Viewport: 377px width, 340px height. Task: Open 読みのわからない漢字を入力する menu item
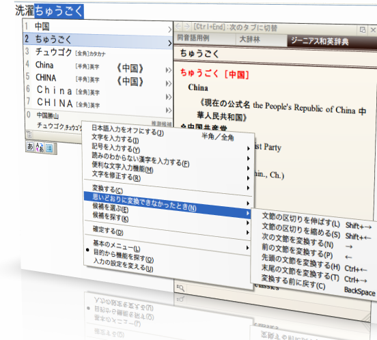coord(141,160)
